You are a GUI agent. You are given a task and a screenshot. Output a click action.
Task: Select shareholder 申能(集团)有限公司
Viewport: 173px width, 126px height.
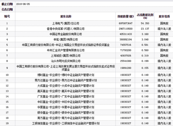[66, 40]
